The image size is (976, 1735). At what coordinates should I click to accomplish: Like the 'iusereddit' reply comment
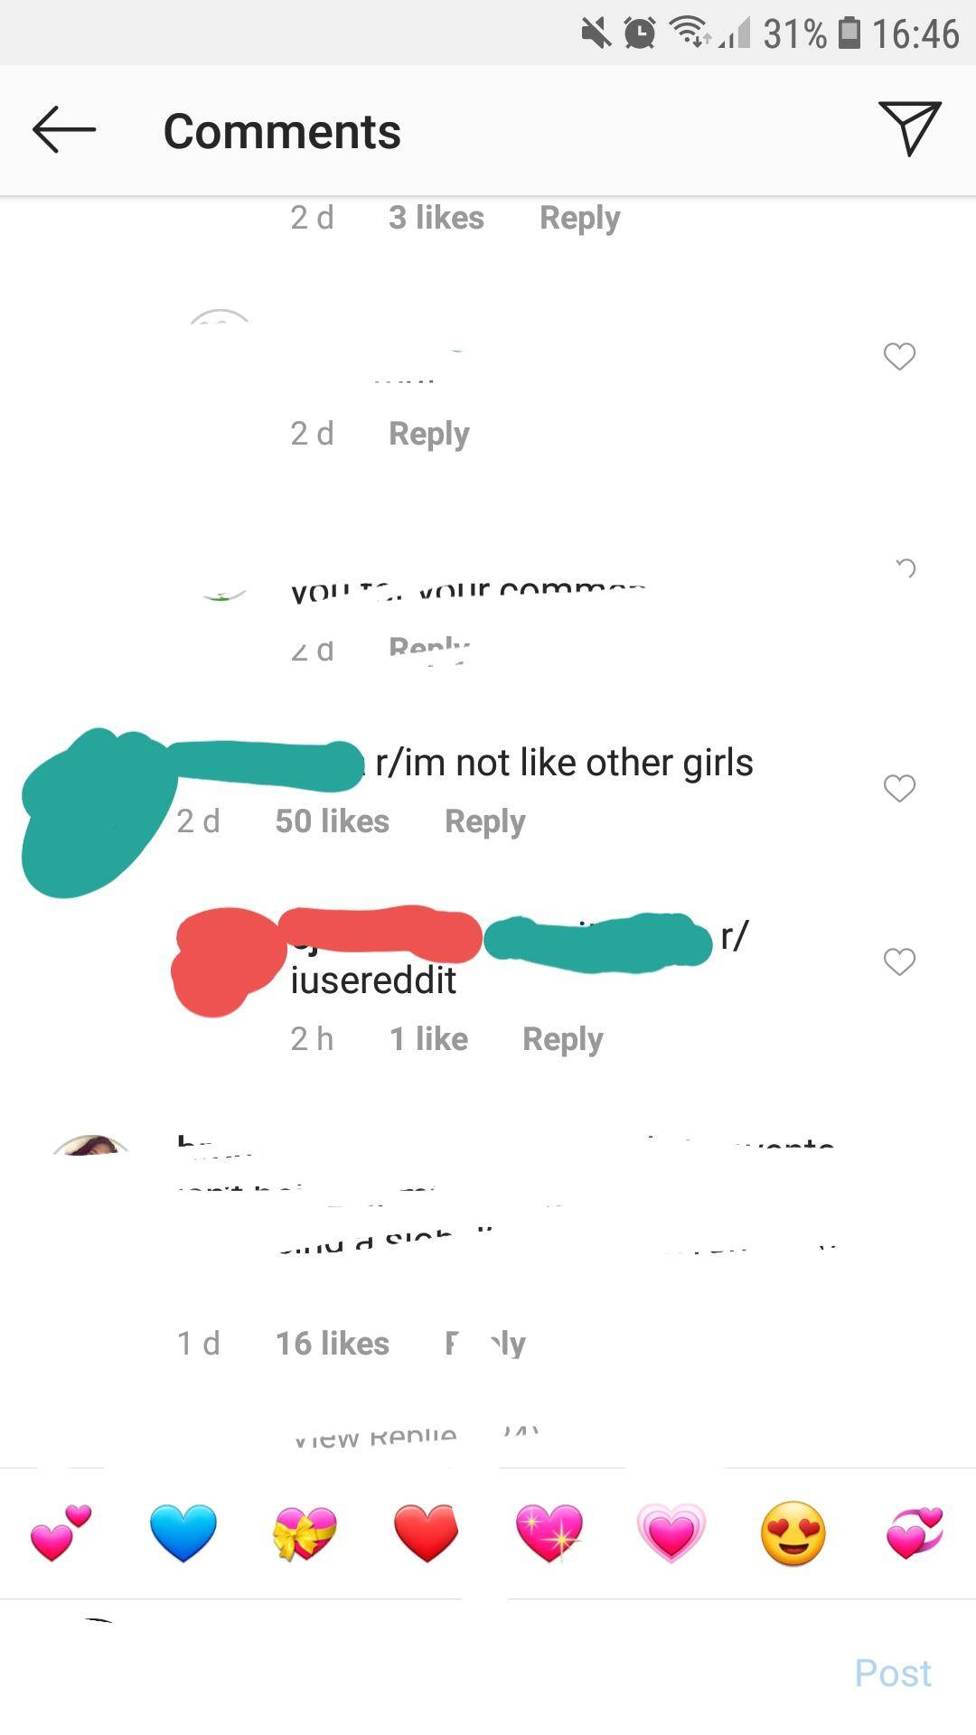[x=899, y=961]
